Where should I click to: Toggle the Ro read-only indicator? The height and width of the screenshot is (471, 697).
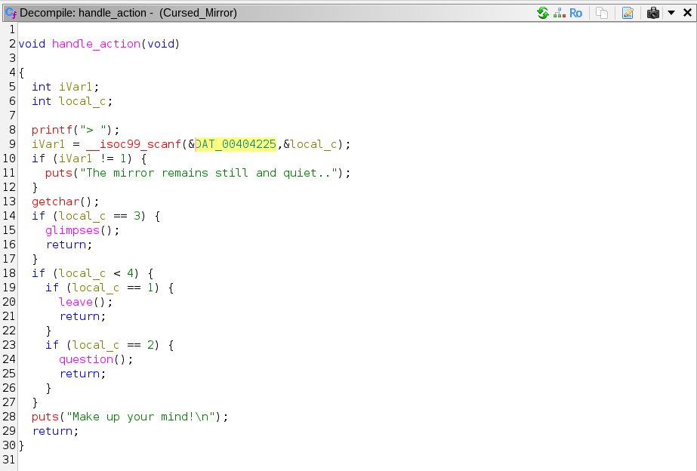575,14
